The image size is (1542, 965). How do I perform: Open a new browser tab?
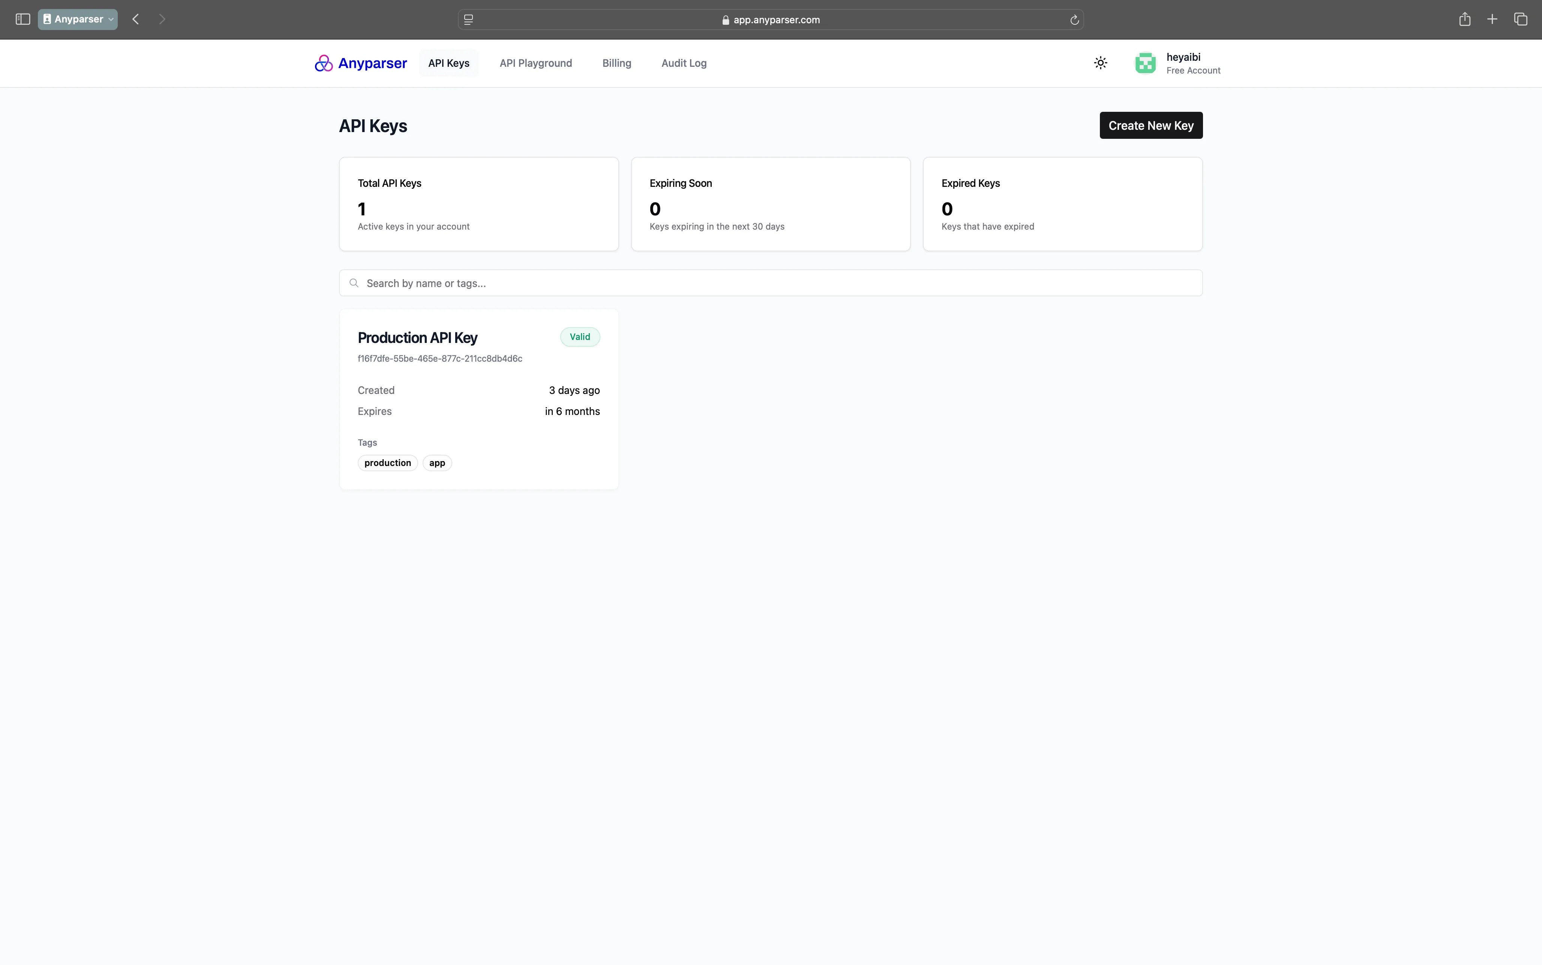tap(1492, 19)
